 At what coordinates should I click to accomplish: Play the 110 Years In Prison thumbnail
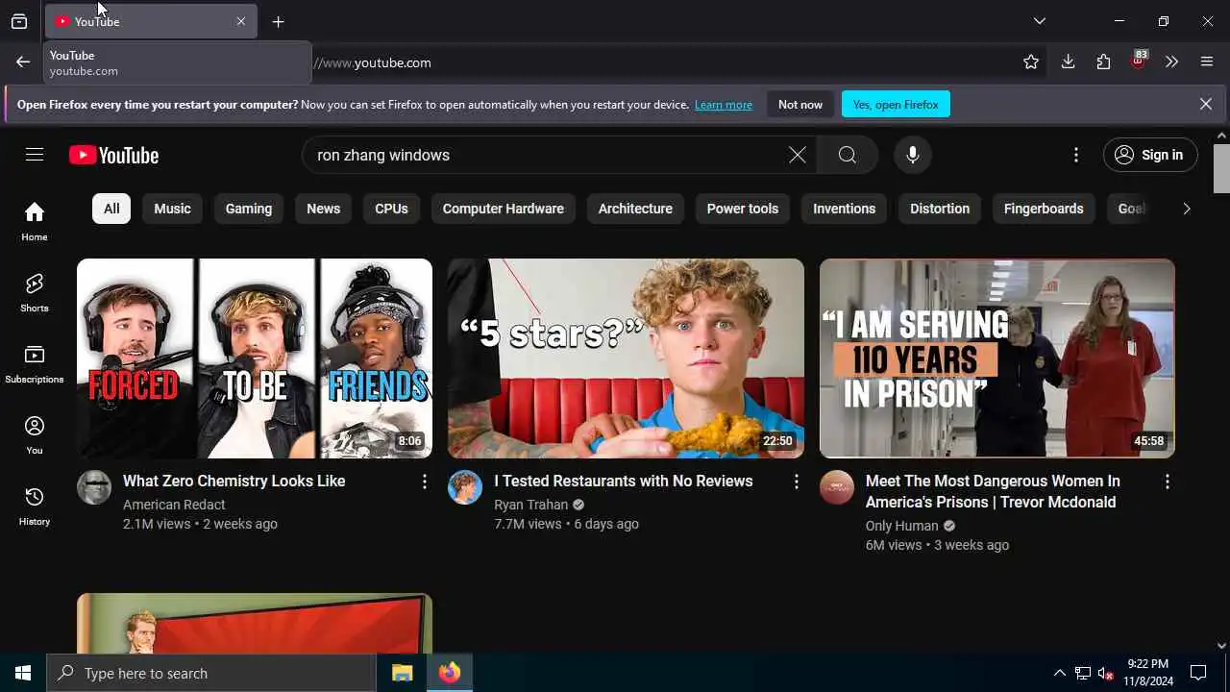point(997,358)
